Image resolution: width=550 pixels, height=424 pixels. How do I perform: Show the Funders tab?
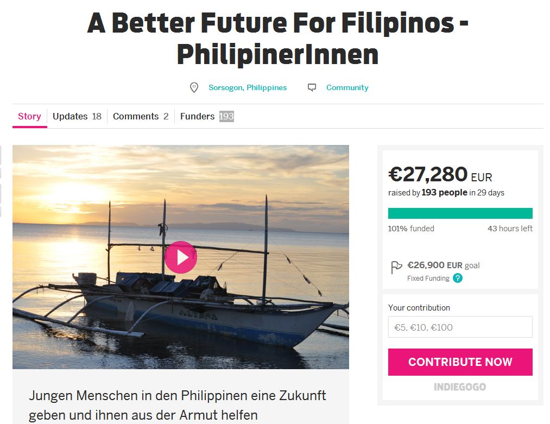[206, 116]
